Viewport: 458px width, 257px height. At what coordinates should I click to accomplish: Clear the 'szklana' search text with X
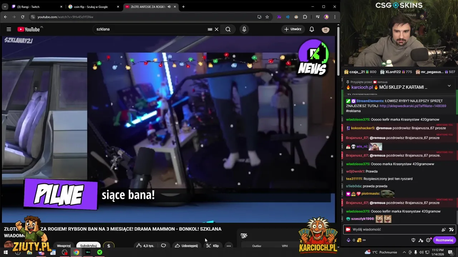pos(216,29)
